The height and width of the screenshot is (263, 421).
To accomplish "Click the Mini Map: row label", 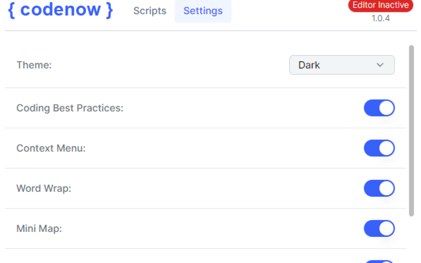I will click(x=39, y=228).
